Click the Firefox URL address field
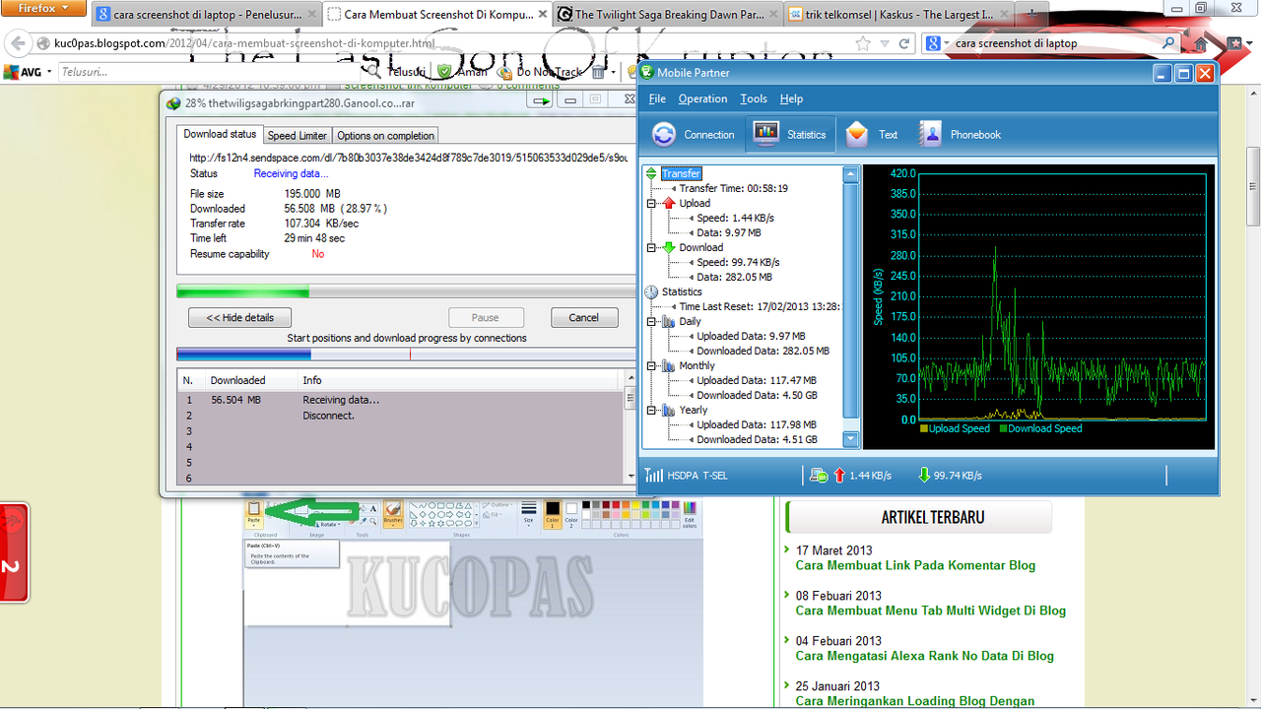 pyautogui.click(x=443, y=43)
